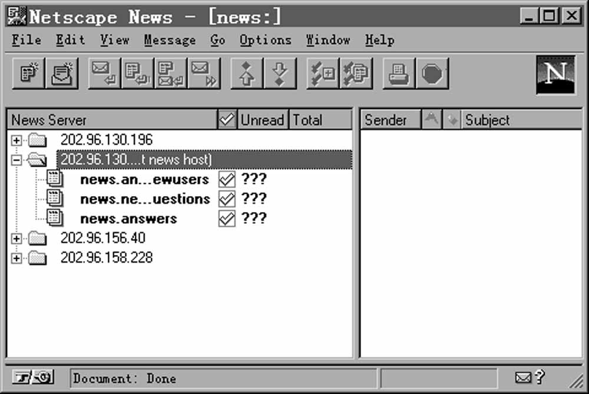Viewport: 589px width, 394px height.
Task: Click the Netscape News title bar icon
Action: click(x=17, y=16)
